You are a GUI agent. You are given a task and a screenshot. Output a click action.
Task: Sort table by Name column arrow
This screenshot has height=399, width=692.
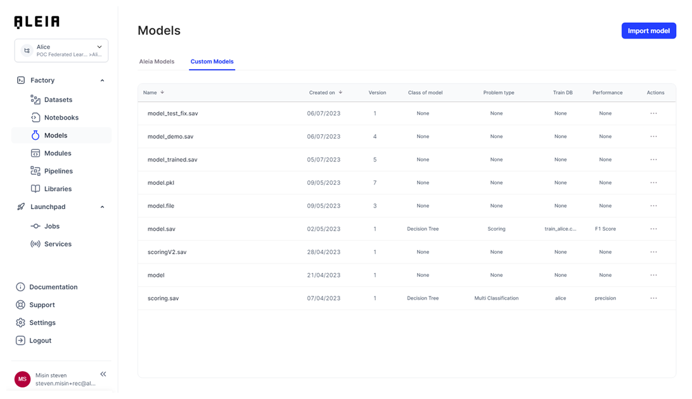click(162, 92)
